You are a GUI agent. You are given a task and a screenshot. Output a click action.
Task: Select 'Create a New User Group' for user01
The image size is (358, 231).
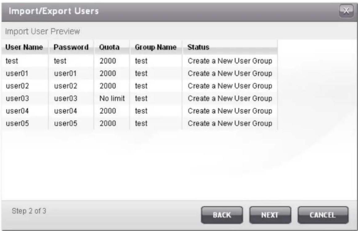[230, 74]
